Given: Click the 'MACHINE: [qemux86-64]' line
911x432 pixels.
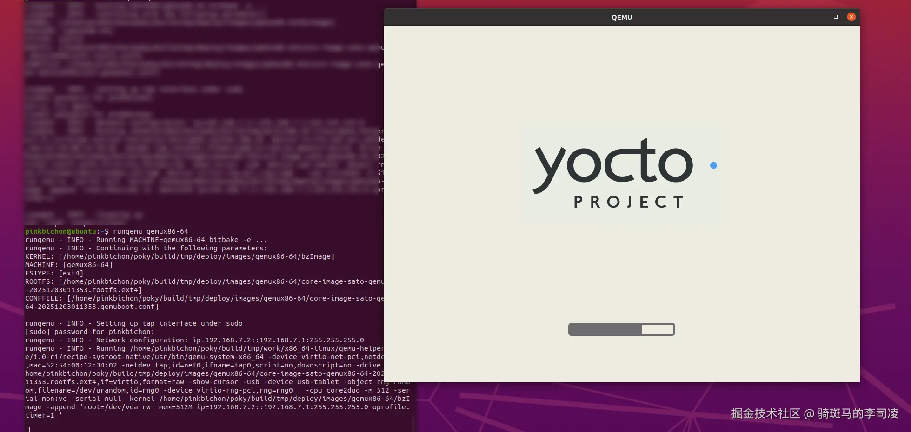Looking at the screenshot, I should click(x=69, y=265).
